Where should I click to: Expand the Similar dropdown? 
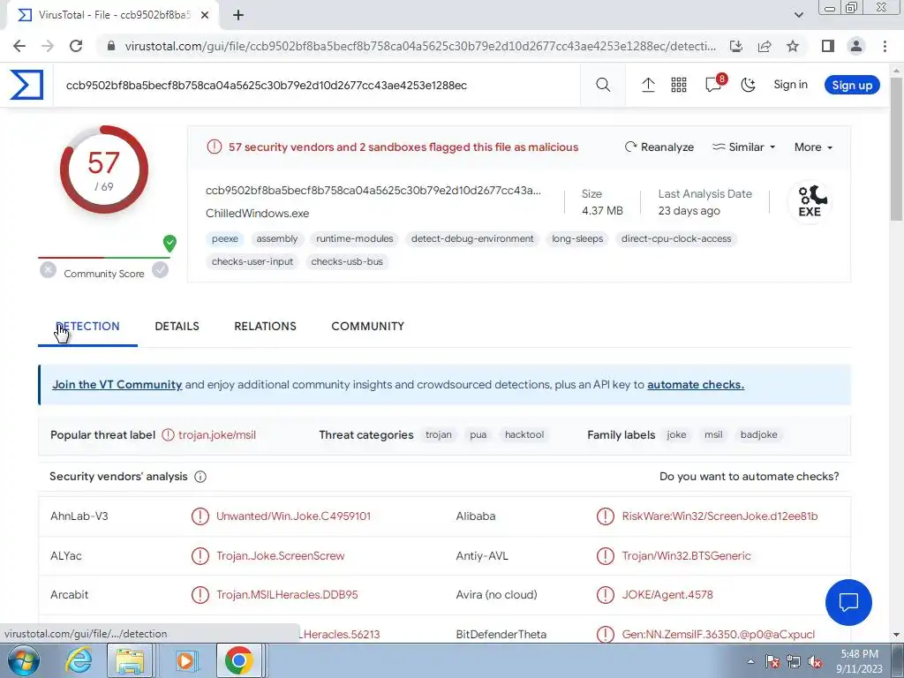743,147
